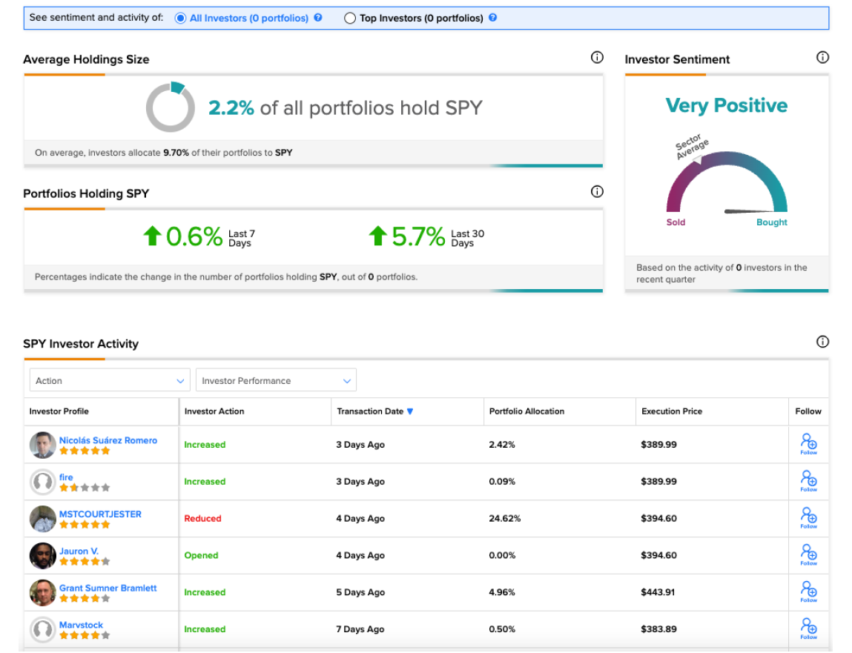Select the All Investors radio button
The width and height of the screenshot is (852, 653).
(x=180, y=18)
